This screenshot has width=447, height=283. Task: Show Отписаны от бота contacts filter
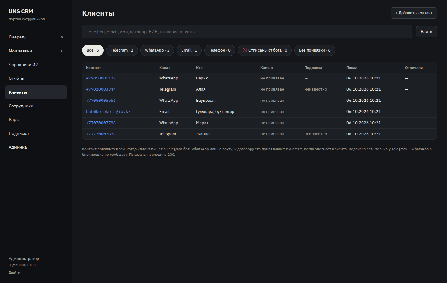[x=264, y=50]
